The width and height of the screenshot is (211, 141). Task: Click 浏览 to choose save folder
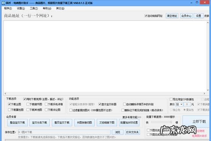click(x=118, y=132)
